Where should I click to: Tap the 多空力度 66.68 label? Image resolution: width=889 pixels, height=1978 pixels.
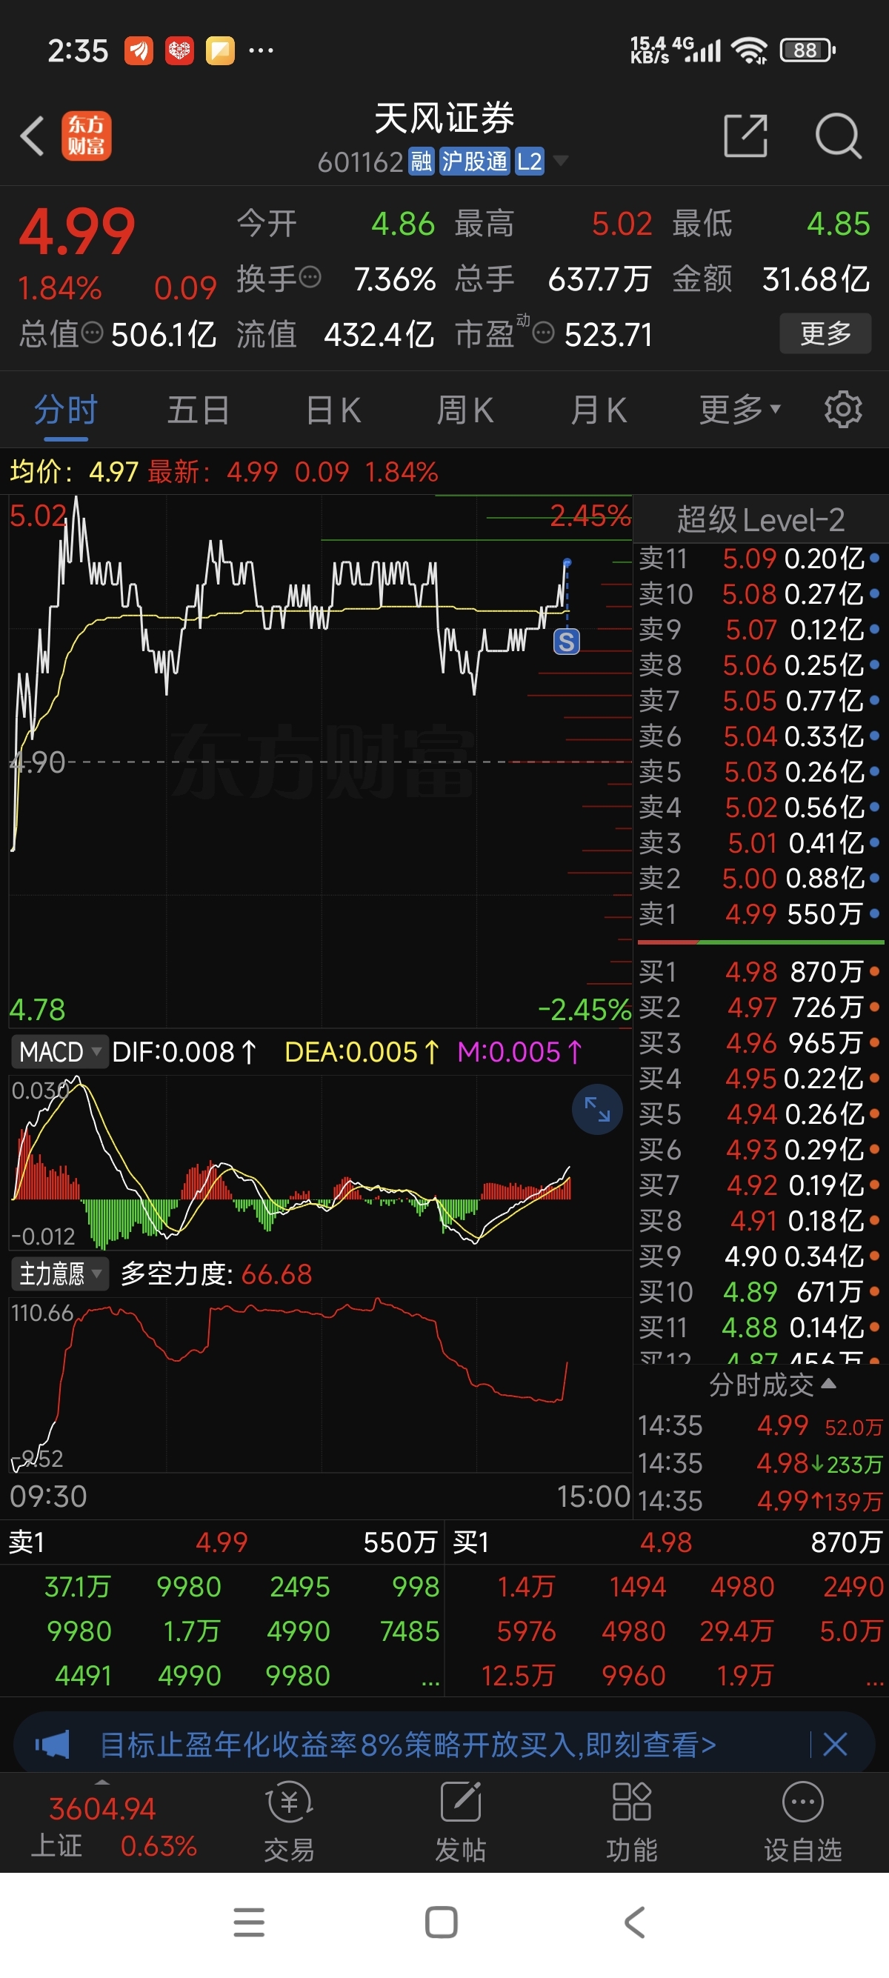(216, 1274)
